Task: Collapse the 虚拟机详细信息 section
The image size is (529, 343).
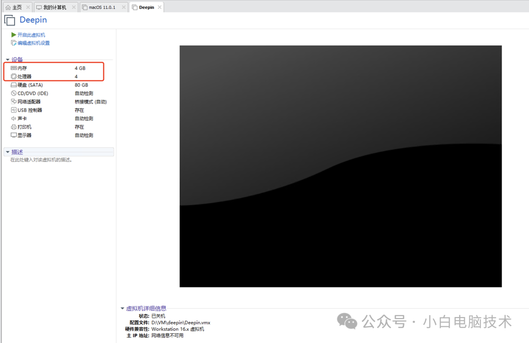Action: coord(122,308)
